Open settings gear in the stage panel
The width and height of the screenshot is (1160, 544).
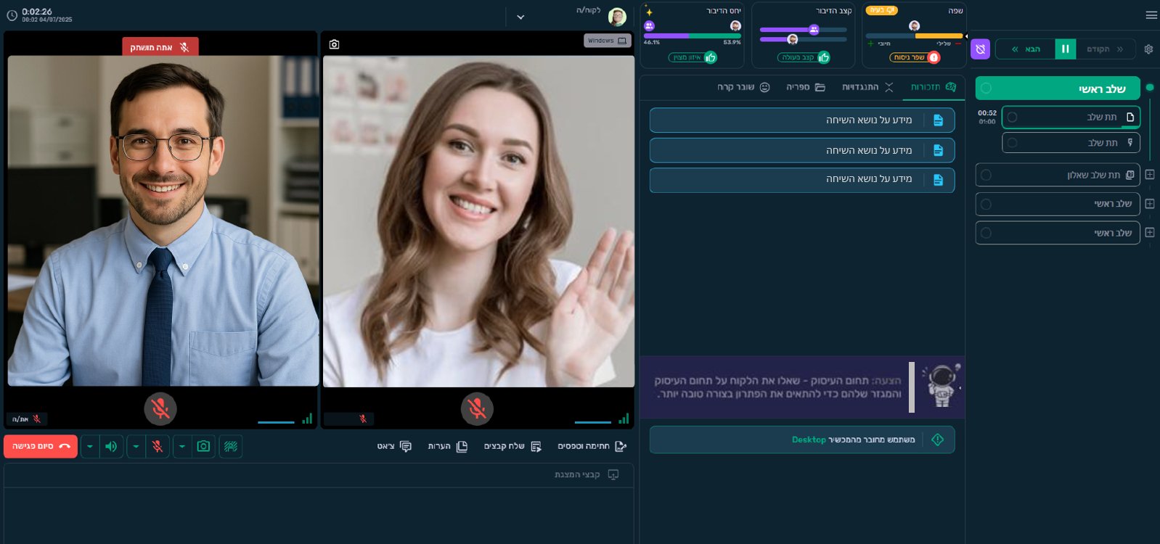tap(1148, 49)
